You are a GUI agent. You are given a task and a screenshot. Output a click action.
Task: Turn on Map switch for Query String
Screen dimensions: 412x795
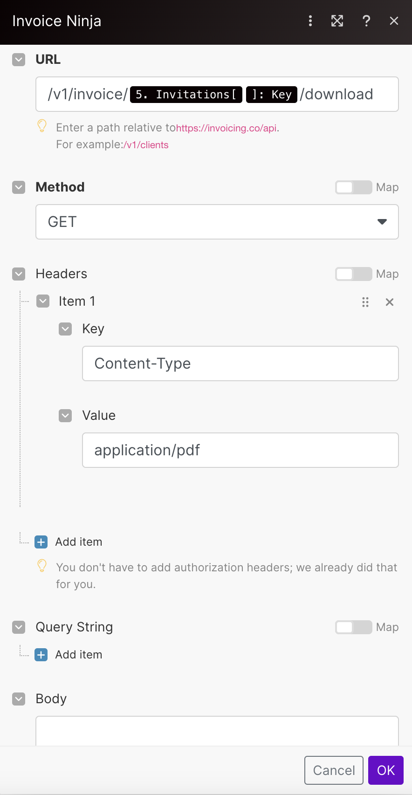354,627
